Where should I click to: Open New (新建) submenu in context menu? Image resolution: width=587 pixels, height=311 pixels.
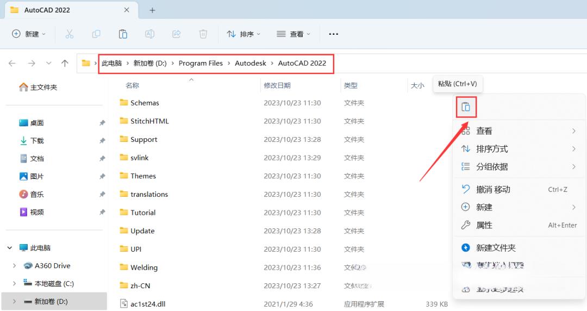click(519, 207)
